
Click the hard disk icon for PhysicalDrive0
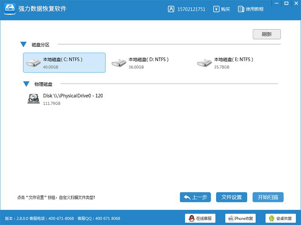tap(33, 99)
